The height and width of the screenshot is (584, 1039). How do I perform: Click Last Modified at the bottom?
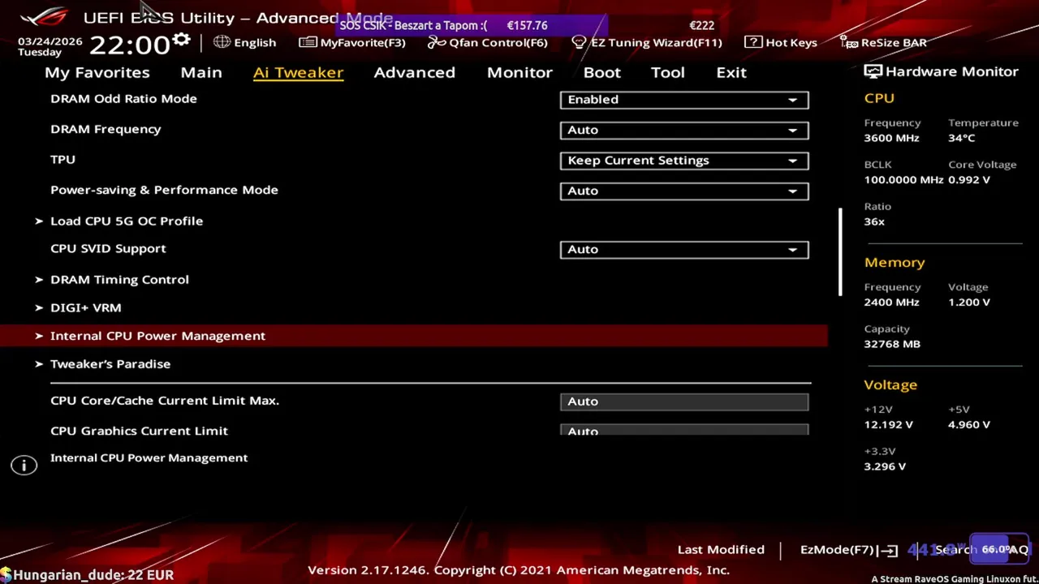[x=721, y=550]
